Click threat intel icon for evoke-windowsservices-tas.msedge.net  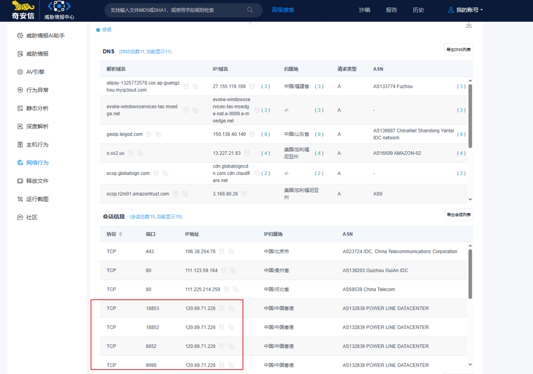pos(186,110)
